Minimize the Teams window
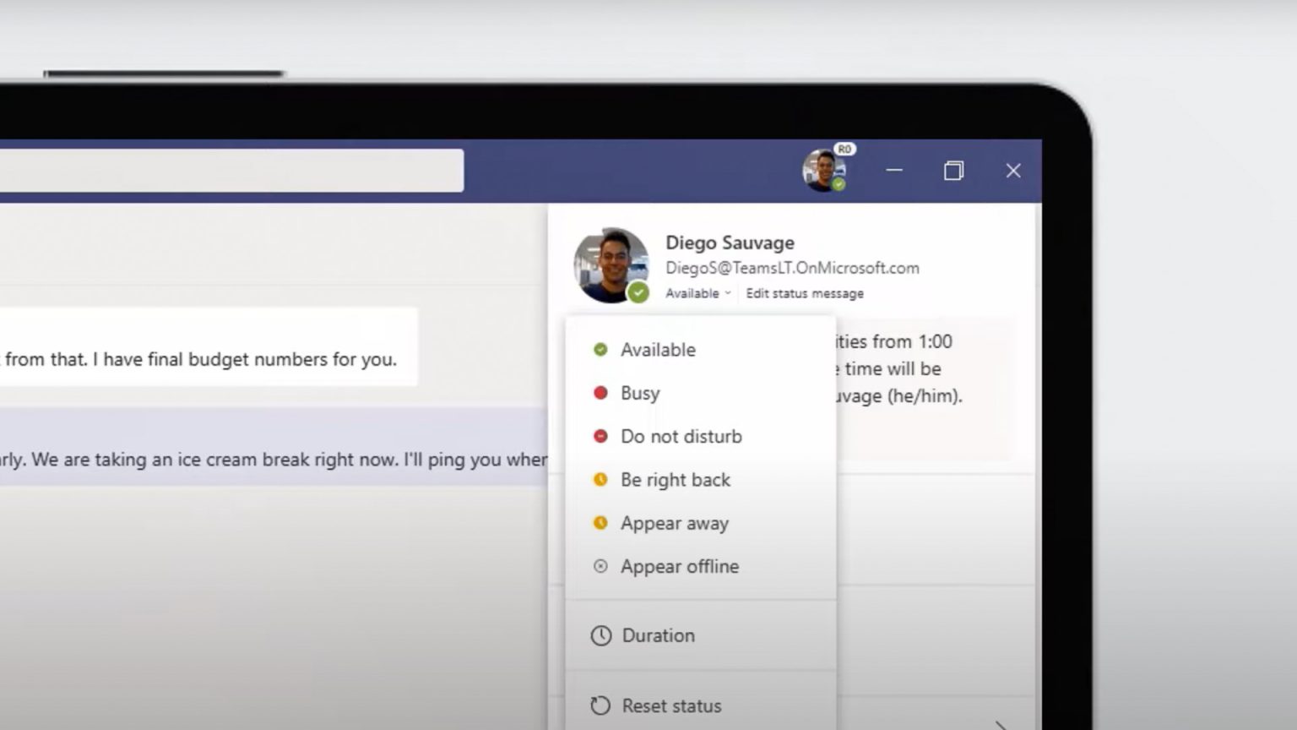 point(894,171)
